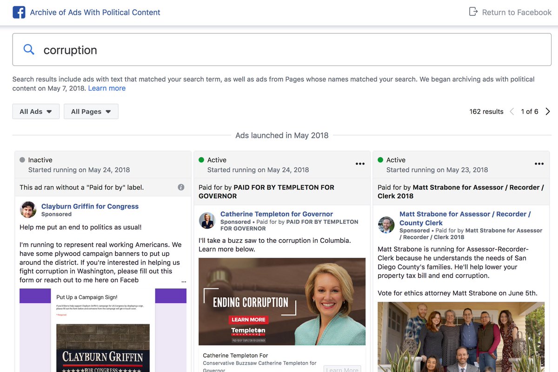The height and width of the screenshot is (372, 558).
Task: Click into the corruption search field
Action: click(282, 50)
